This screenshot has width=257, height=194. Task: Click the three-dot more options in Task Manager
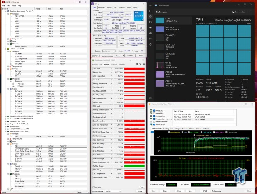pyautogui.click(x=251, y=12)
